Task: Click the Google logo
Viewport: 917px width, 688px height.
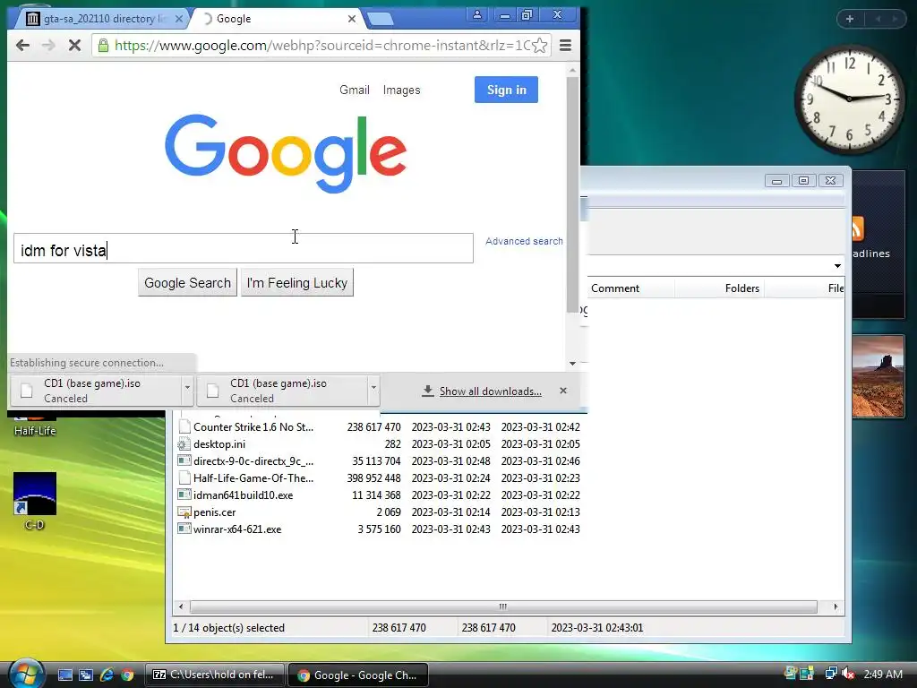Action: pyautogui.click(x=286, y=153)
